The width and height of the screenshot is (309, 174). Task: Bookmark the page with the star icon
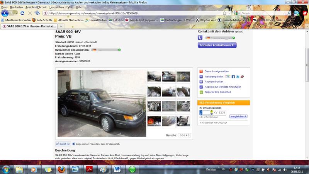pos(224,13)
